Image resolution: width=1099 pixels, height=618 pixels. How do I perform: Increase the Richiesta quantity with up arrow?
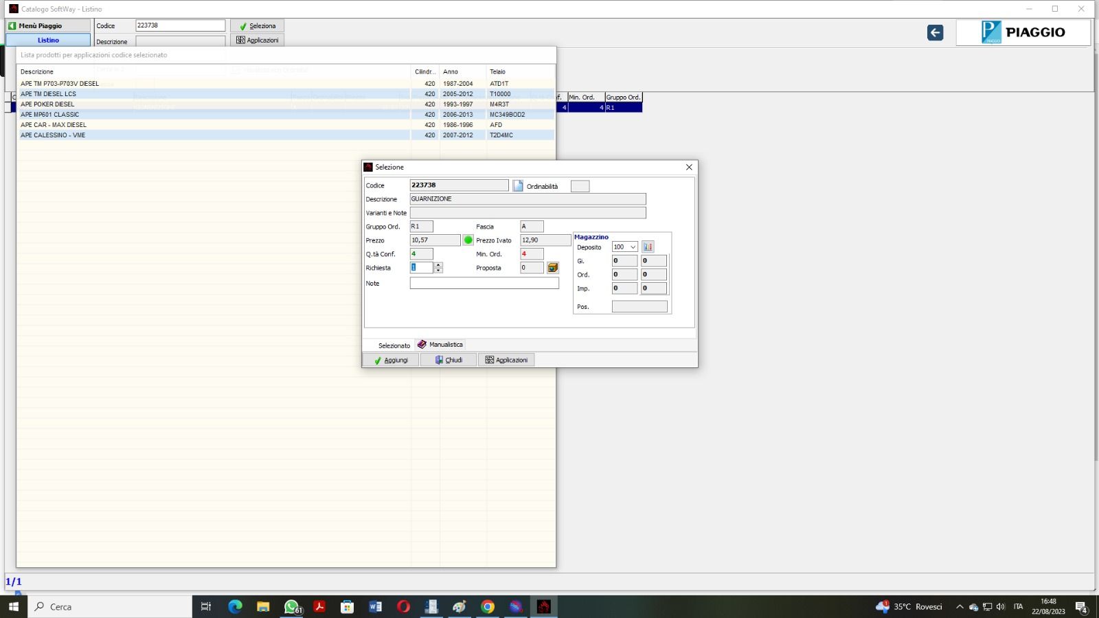[438, 265]
